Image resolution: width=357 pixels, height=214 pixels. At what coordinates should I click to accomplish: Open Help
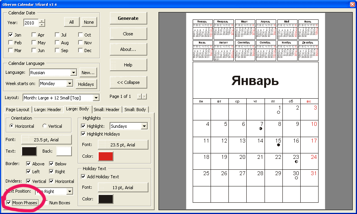[x=128, y=65]
